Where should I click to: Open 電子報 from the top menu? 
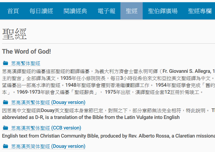coord(107,11)
